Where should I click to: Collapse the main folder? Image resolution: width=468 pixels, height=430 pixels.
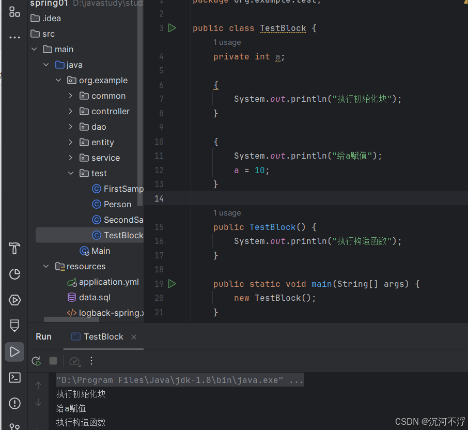(x=34, y=49)
